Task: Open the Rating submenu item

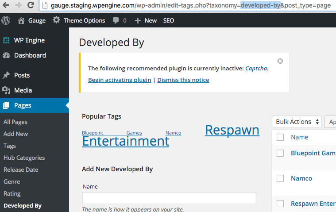Action: click(12, 193)
